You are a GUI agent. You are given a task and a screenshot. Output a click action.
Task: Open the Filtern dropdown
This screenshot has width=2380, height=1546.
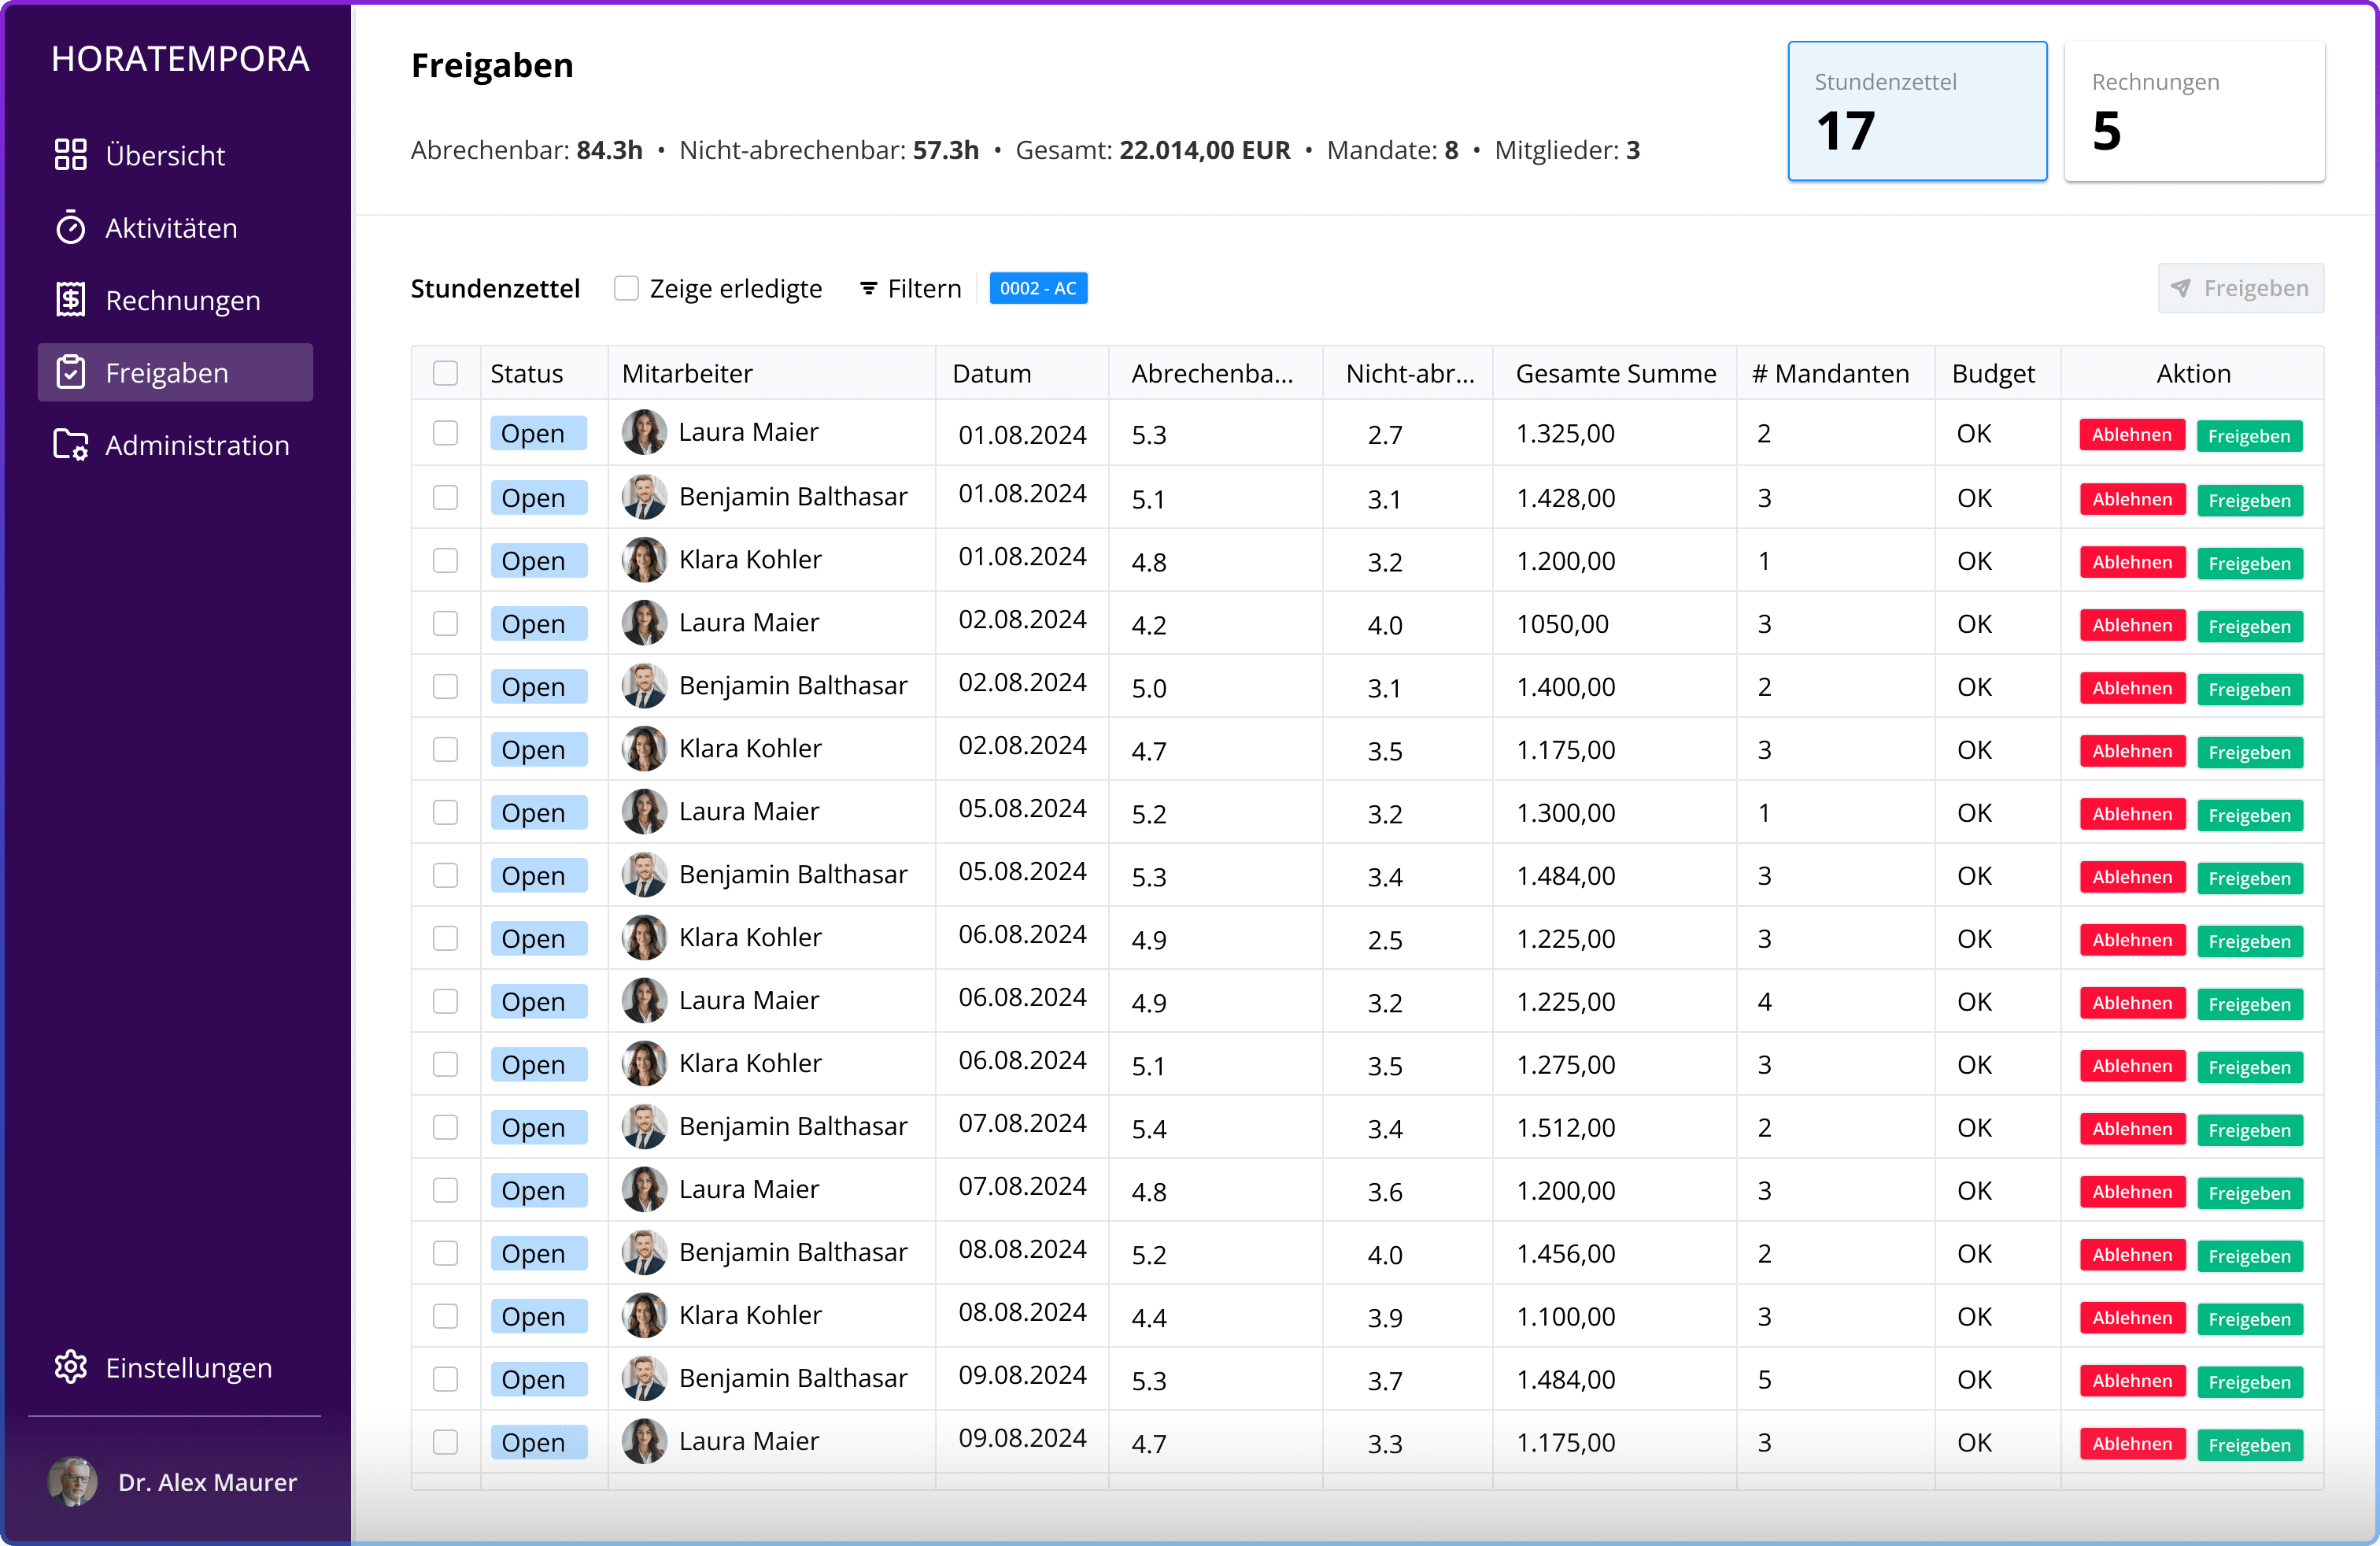(909, 288)
